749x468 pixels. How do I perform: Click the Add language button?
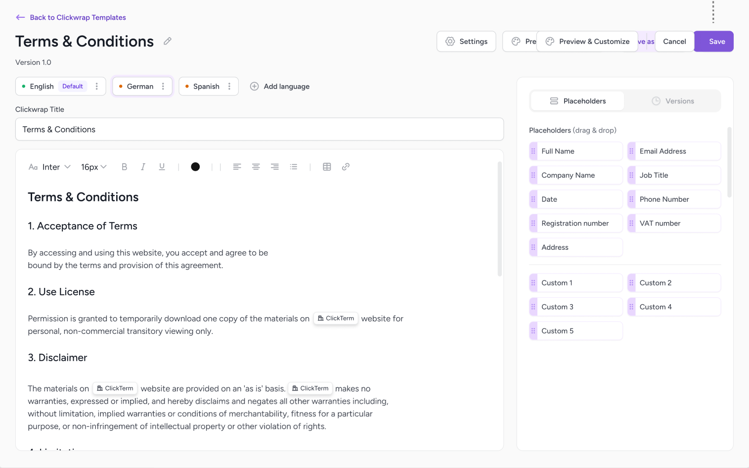point(280,86)
